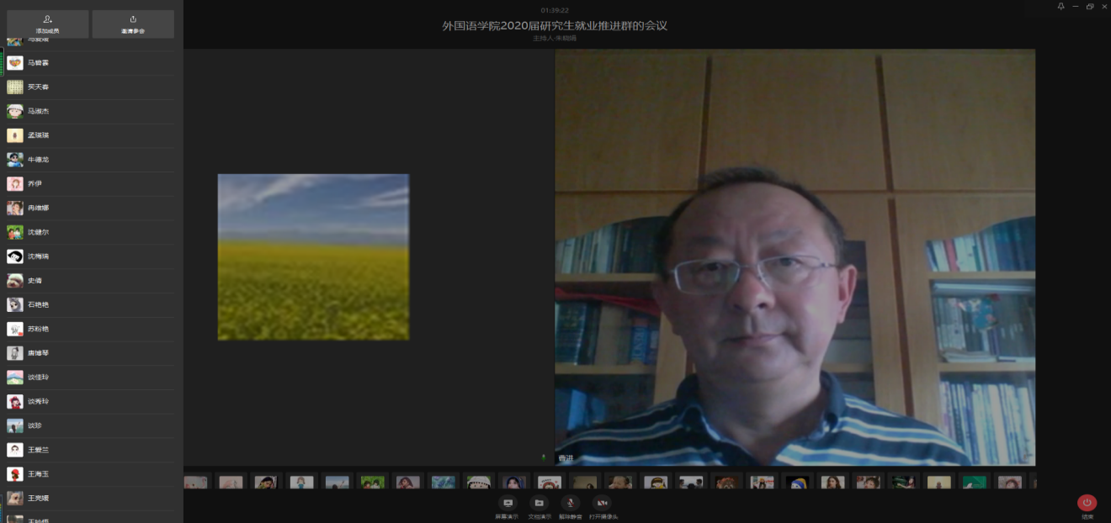Click the invite to join (邀请参会) button
1111x523 pixels.
[x=133, y=24]
